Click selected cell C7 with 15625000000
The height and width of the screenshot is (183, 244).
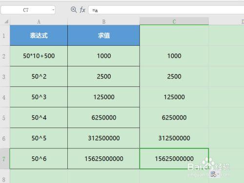(174, 159)
